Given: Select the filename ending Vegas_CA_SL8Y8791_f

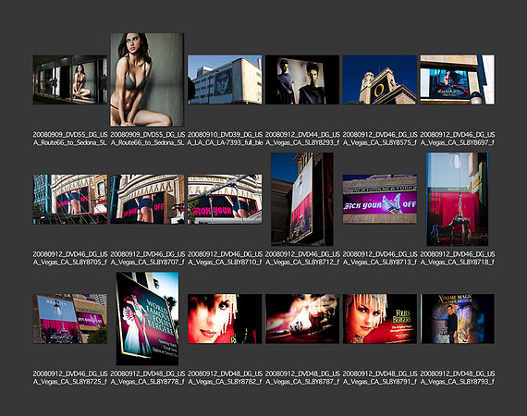Looking at the screenshot, I should click(380, 377).
